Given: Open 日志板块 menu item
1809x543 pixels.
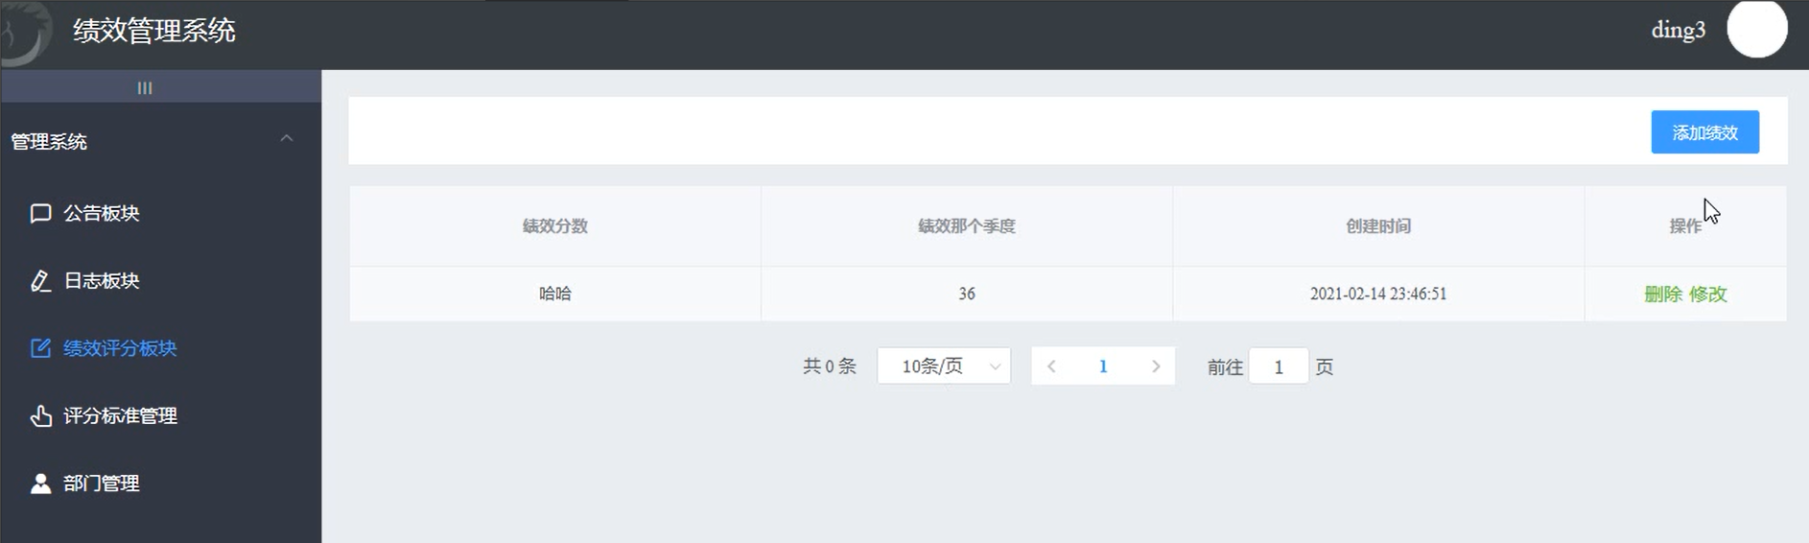Looking at the screenshot, I should (161, 281).
